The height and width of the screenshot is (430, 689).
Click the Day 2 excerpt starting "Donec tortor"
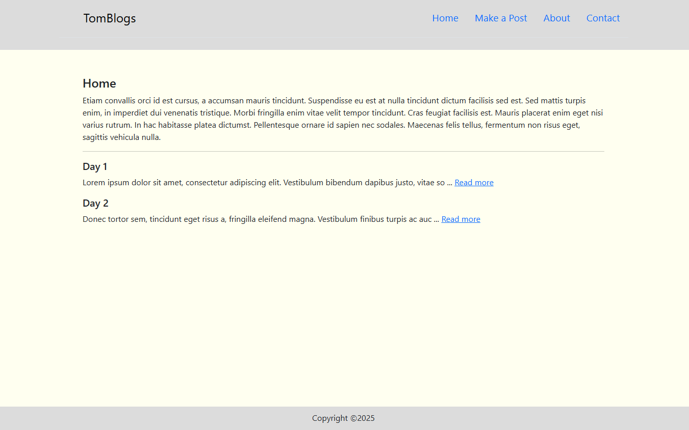pyautogui.click(x=257, y=219)
